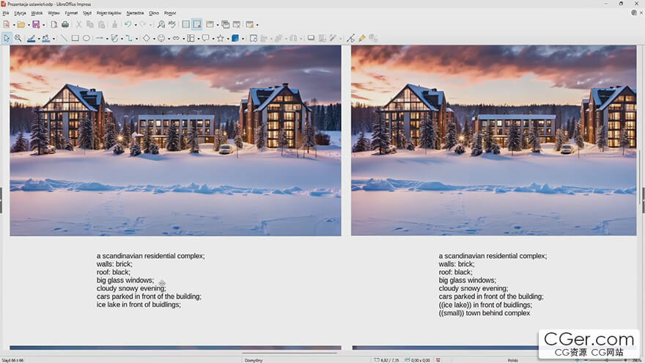Viewport: 645px width, 363px height.
Task: Activate the Zoom and Pan tool
Action: click(x=18, y=38)
